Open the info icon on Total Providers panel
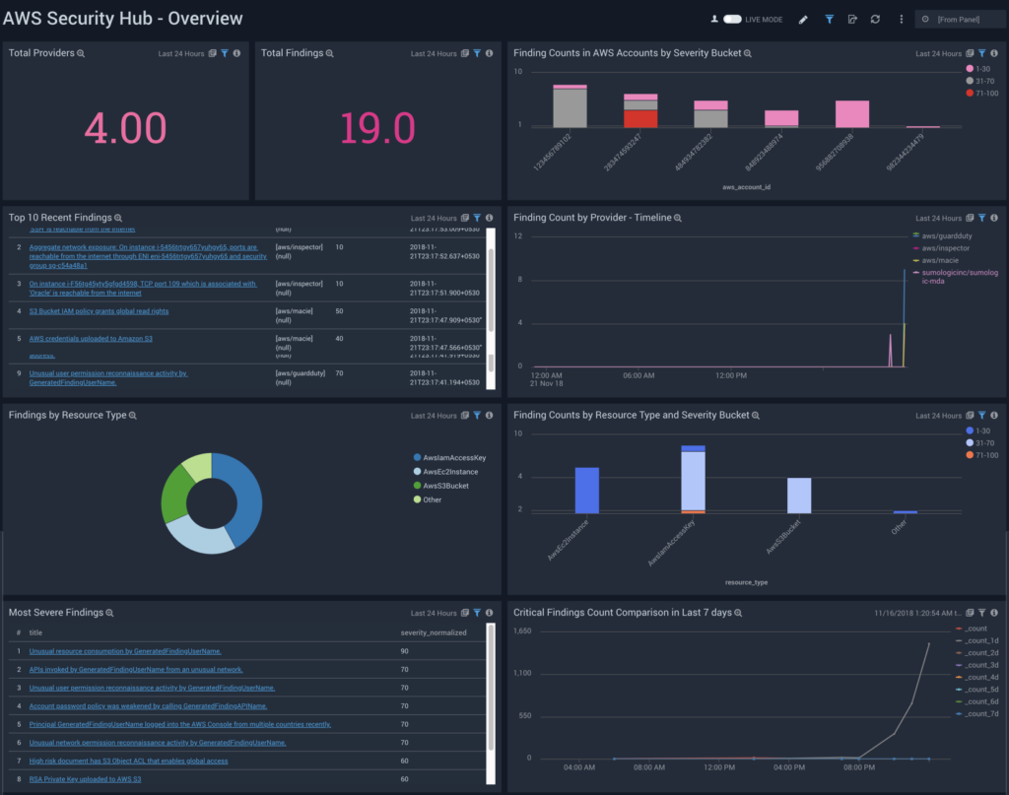Screen dimensions: 1009x795 tap(236, 53)
